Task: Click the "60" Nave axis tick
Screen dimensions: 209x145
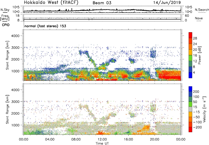Action: (x=187, y=16)
